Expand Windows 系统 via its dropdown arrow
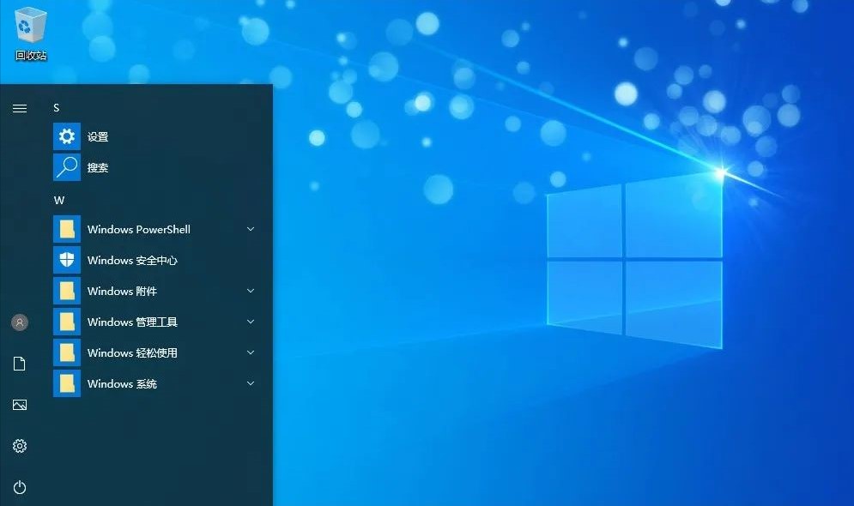The height and width of the screenshot is (506, 854). (x=250, y=383)
